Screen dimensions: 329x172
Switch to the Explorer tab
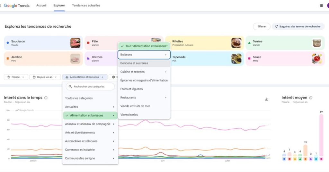pyautogui.click(x=59, y=5)
